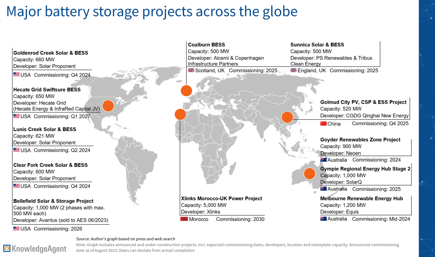Select the Xlinks Morocco-UK Power Project heading
Viewport: 435px width, 257px height.
pos(221,199)
